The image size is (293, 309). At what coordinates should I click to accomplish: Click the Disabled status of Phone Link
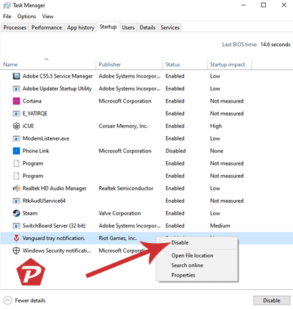pos(176,151)
